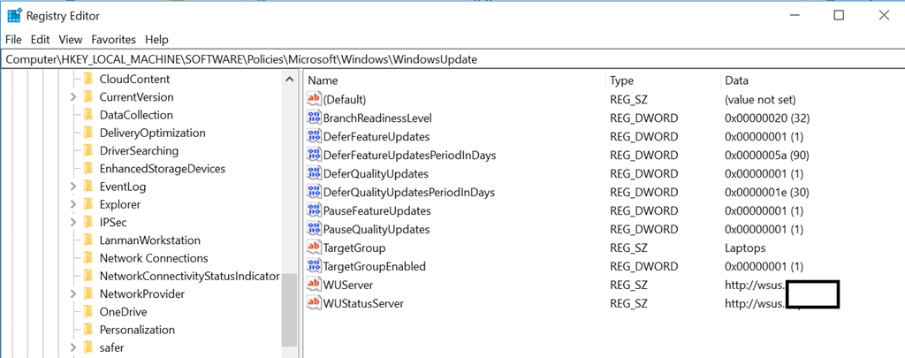Click the string icon beside WUStatusServer
905x358 pixels.
coord(314,302)
